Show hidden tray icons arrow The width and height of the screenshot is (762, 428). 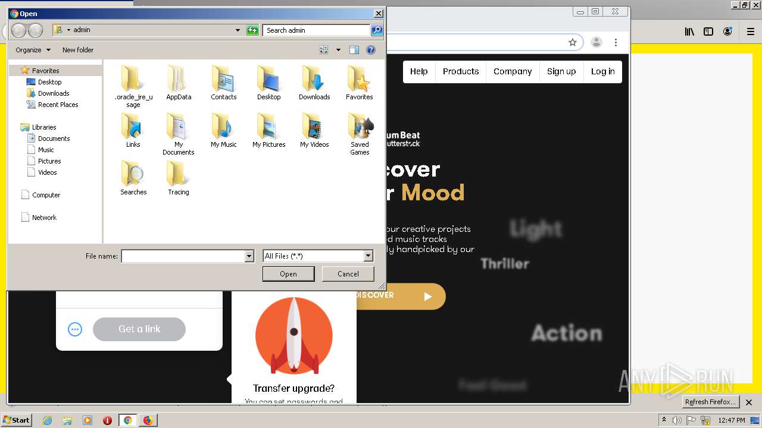coord(664,420)
